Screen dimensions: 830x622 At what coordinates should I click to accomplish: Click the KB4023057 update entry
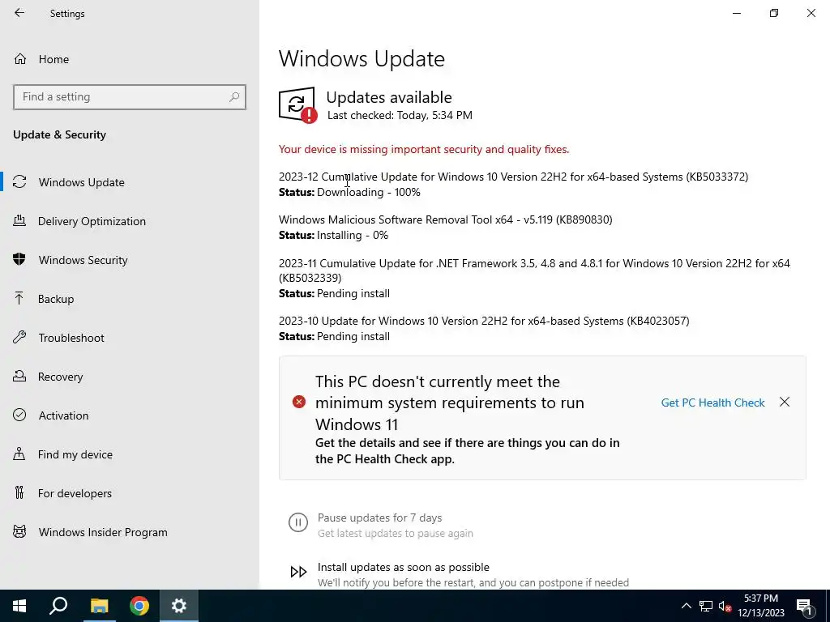point(484,321)
